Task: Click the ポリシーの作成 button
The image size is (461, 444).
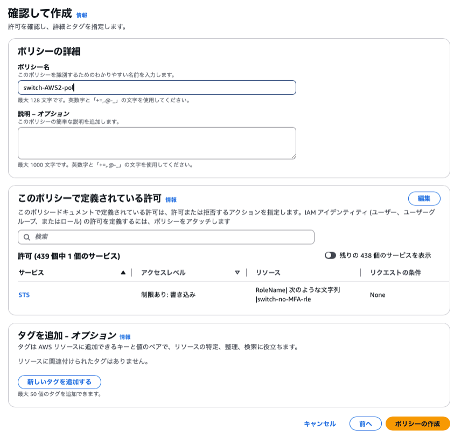Action: [417, 424]
